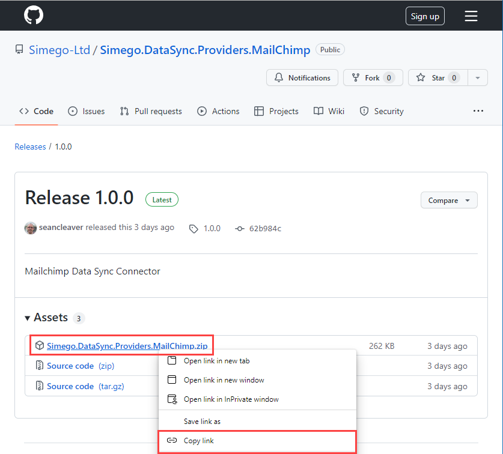Collapse the Assets section triangle

coord(27,318)
